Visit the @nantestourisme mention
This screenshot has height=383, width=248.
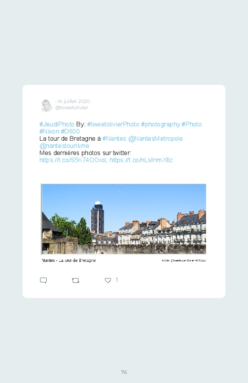[x=64, y=146]
